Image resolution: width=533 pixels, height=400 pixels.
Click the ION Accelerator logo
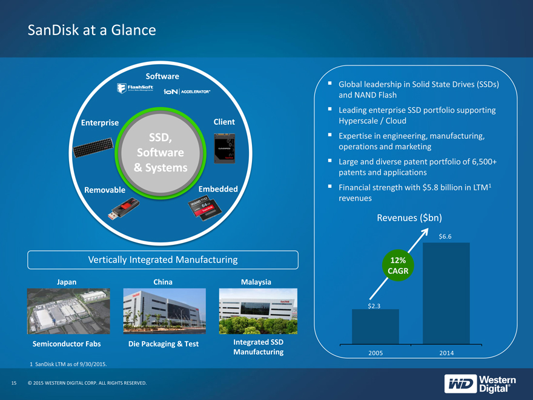click(x=187, y=92)
